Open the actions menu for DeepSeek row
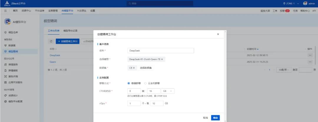 click(x=310, y=55)
